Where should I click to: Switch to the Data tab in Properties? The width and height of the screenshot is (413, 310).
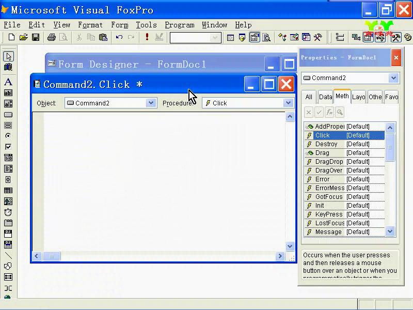pos(326,97)
